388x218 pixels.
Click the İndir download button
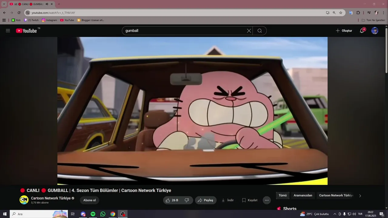pyautogui.click(x=227, y=200)
